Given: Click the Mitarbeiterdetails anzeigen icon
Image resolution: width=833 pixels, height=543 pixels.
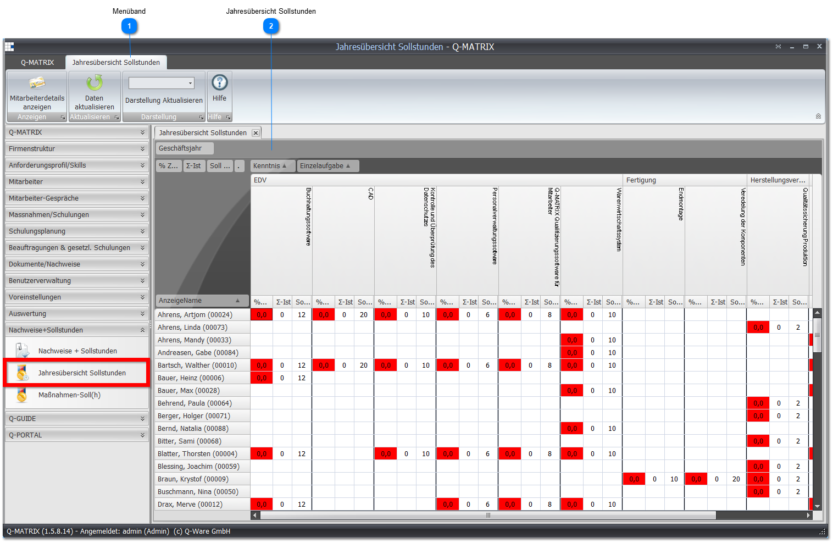Looking at the screenshot, I should click(37, 83).
